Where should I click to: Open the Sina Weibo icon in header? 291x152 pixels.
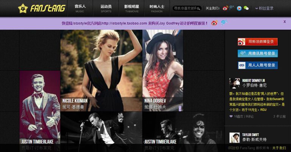click(225, 8)
